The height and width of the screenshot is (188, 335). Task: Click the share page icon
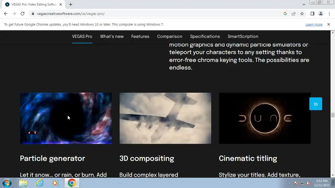click(x=294, y=14)
